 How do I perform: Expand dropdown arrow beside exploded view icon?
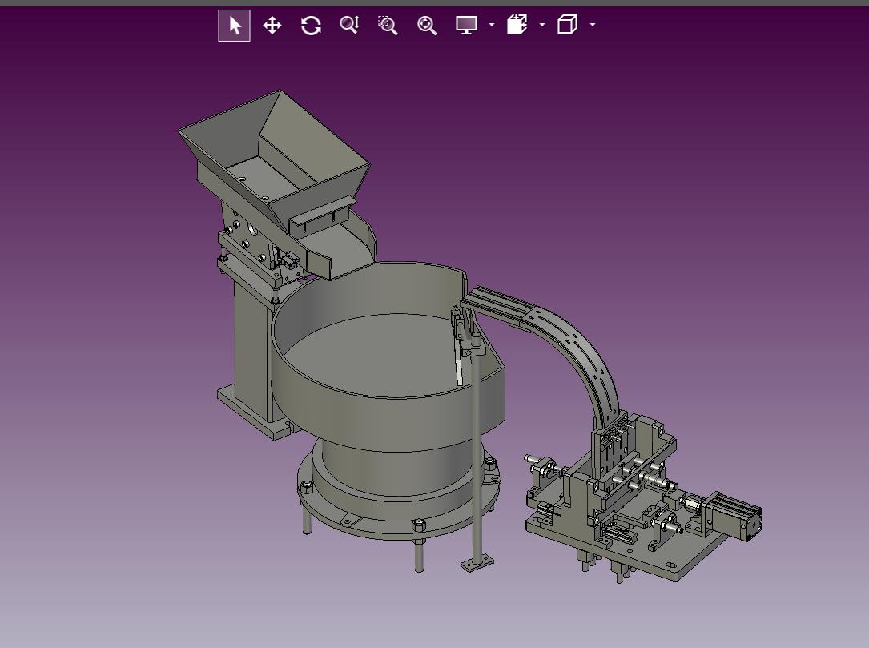click(x=542, y=25)
